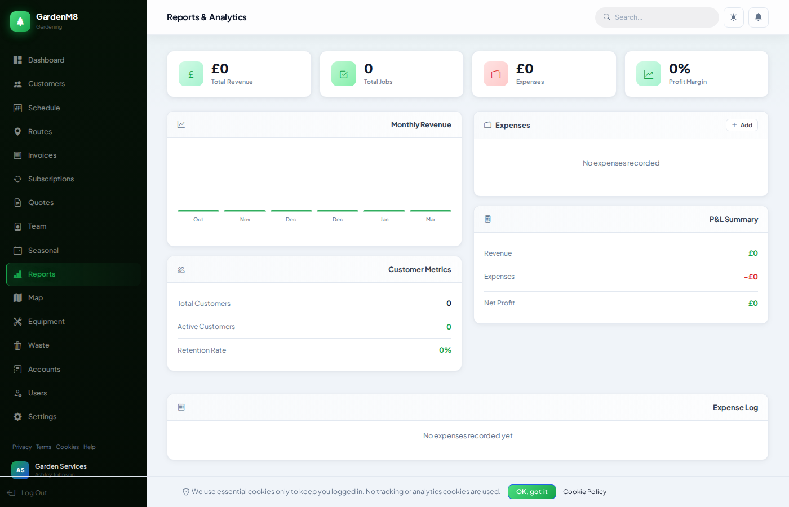The image size is (789, 507).
Task: Open the notifications bell icon
Action: pyautogui.click(x=758, y=17)
